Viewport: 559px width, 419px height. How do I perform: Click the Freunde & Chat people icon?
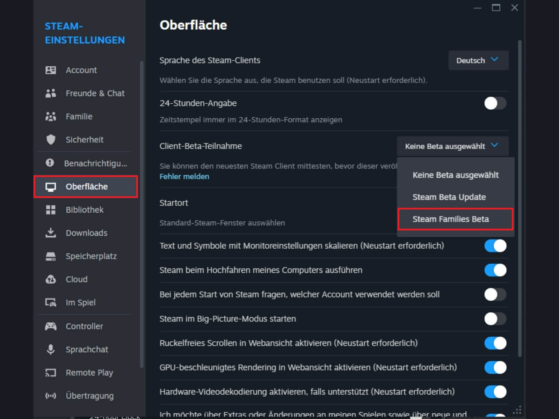point(51,93)
